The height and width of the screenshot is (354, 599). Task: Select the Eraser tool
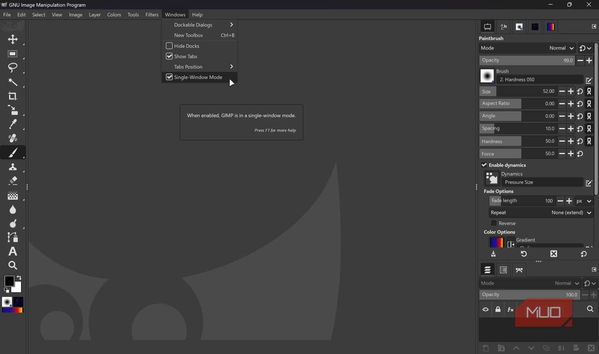pyautogui.click(x=13, y=181)
